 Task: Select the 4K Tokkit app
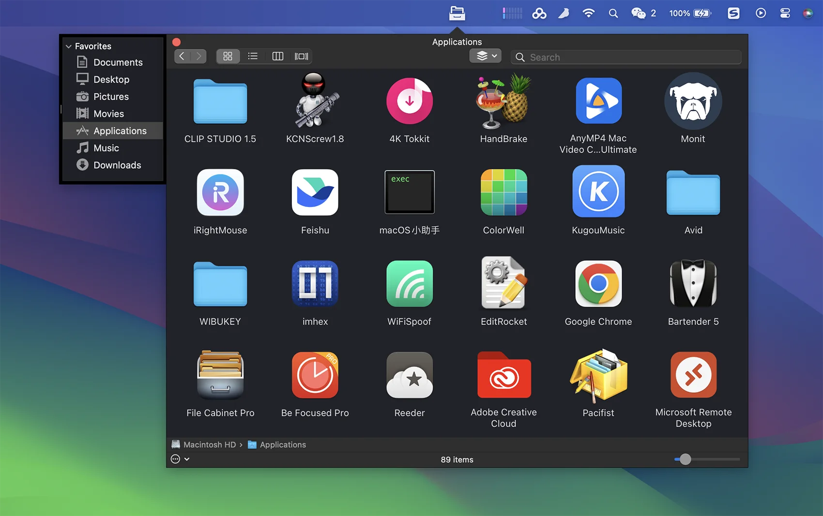pos(410,101)
